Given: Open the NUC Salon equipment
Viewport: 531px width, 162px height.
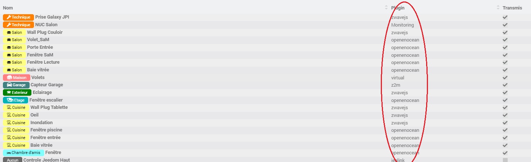Looking at the screenshot, I should (46, 25).
